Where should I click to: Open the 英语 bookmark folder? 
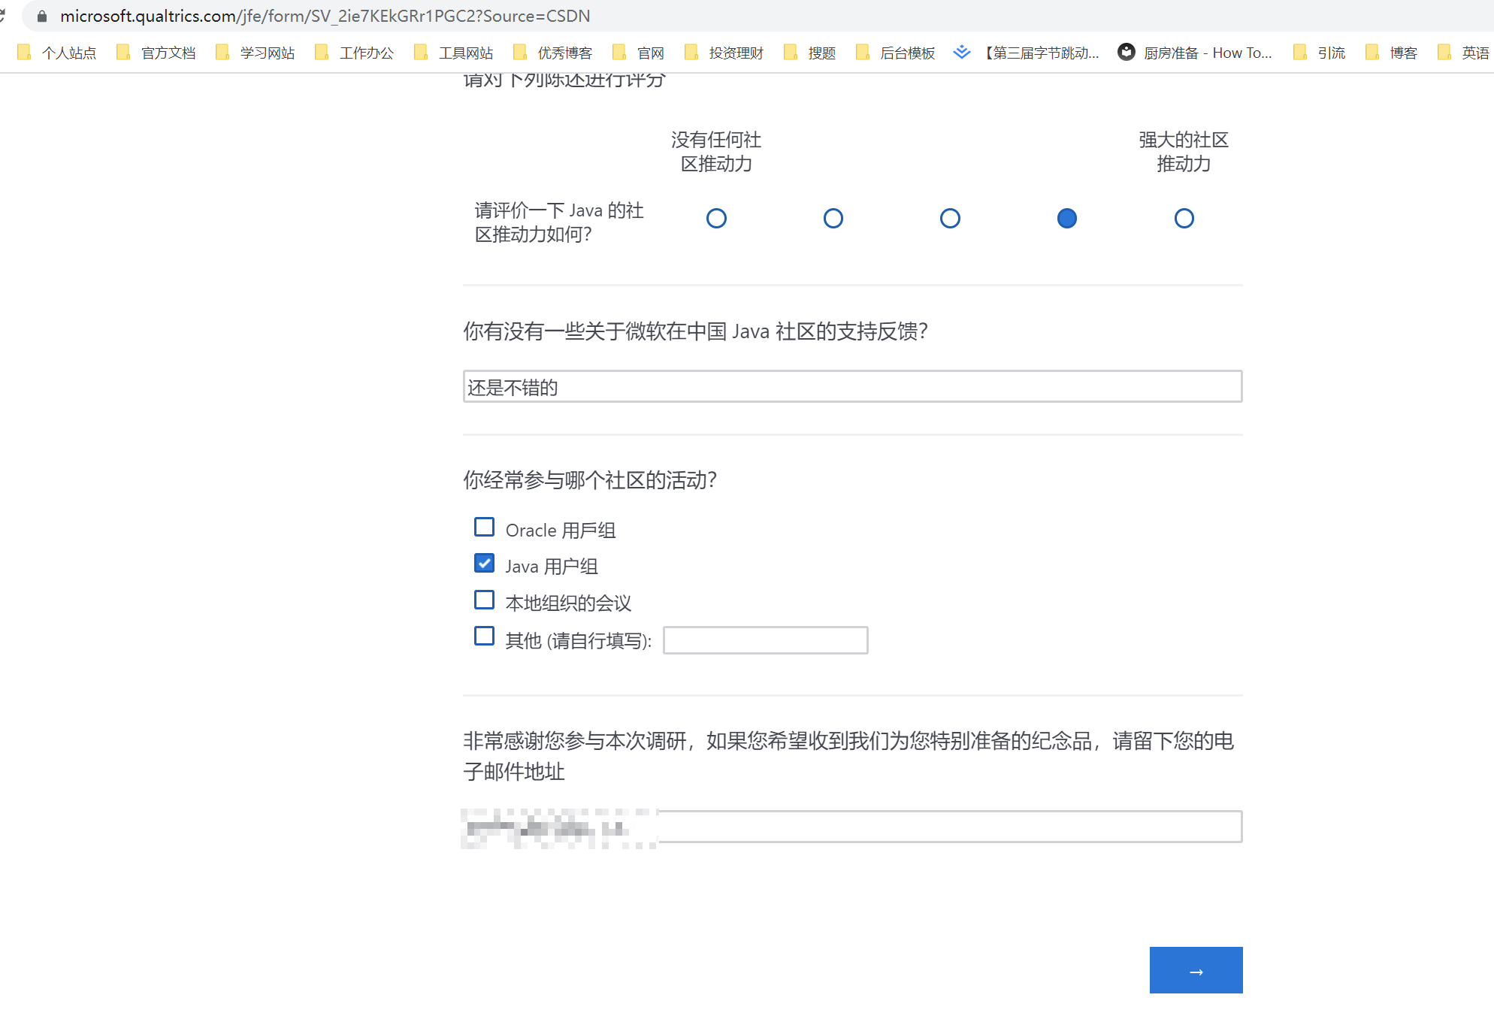click(x=1463, y=53)
